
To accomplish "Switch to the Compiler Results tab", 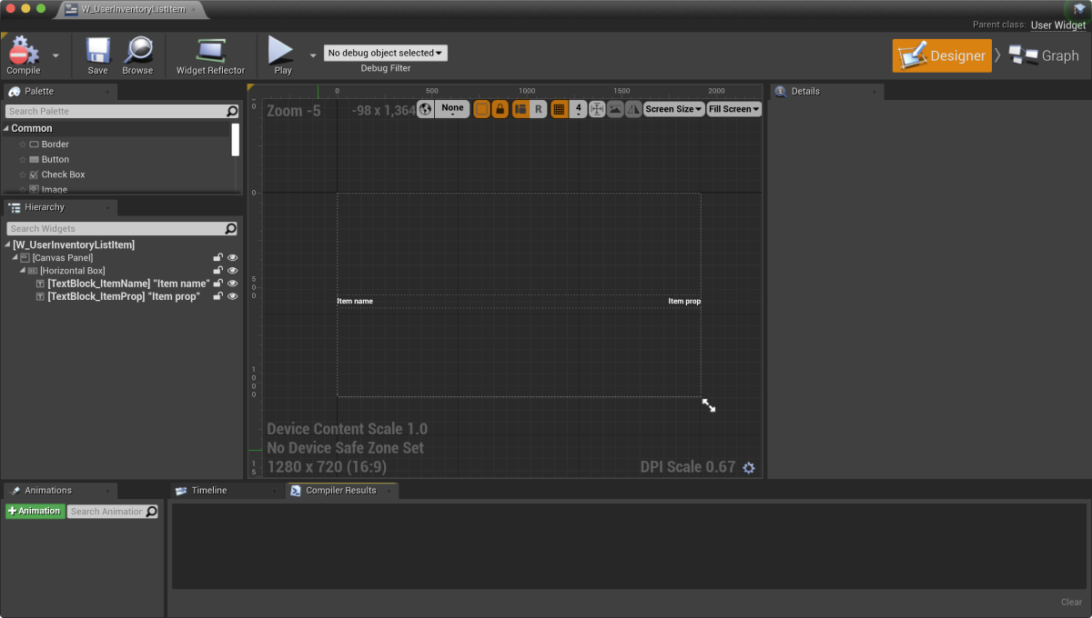I will tap(340, 491).
